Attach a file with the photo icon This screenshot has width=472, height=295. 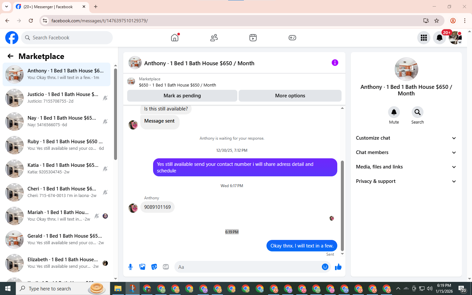pyautogui.click(x=142, y=267)
